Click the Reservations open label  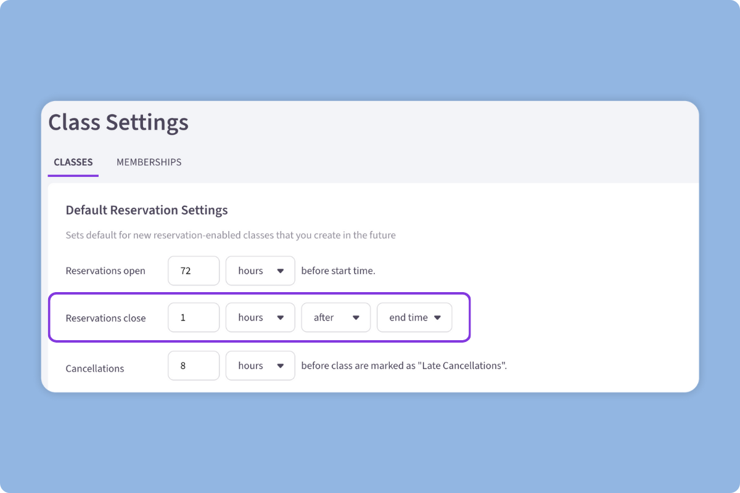105,271
